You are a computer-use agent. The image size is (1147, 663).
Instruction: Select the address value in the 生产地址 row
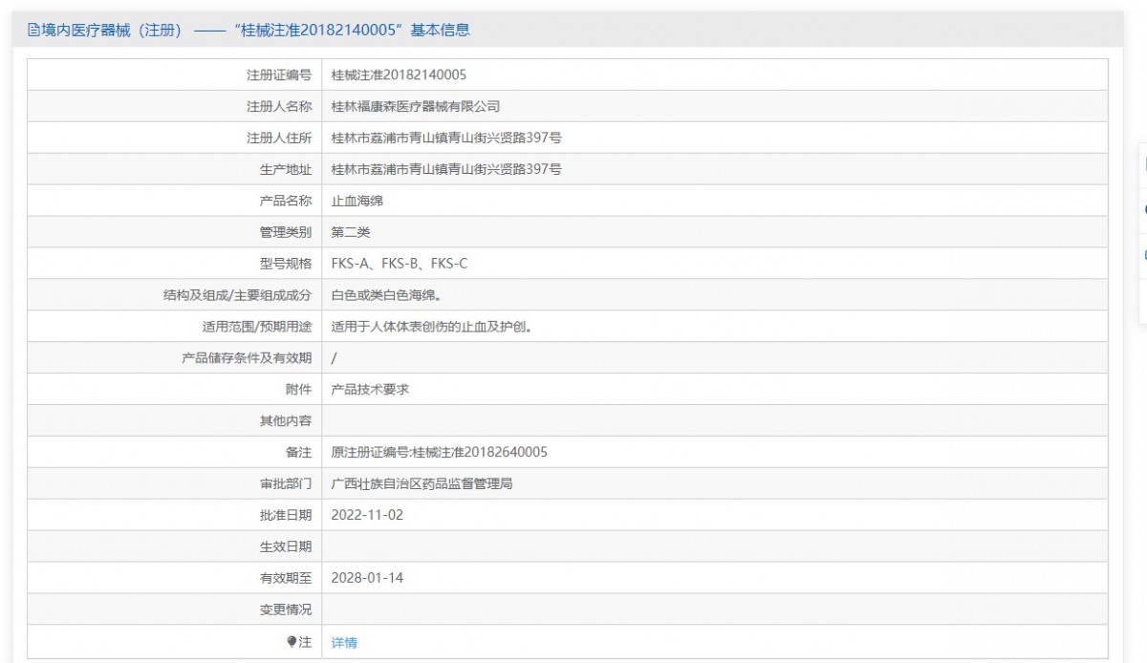pos(445,169)
